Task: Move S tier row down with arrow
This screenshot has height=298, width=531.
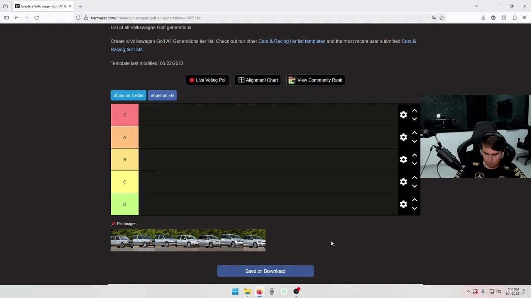Action: (x=414, y=119)
